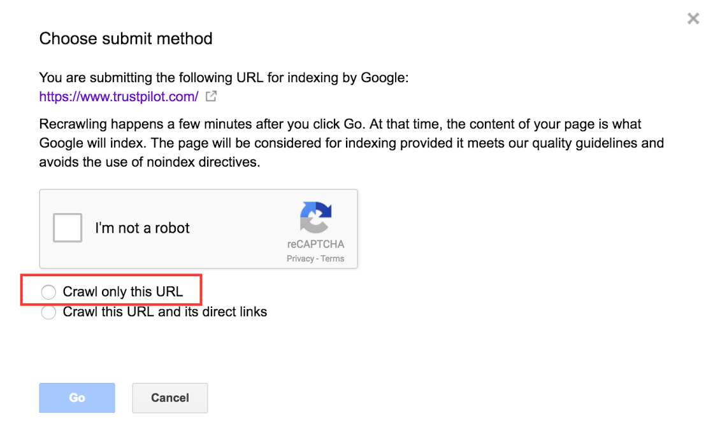Close the Choose submit method dialog
Screen dimensions: 713x444
tap(693, 18)
